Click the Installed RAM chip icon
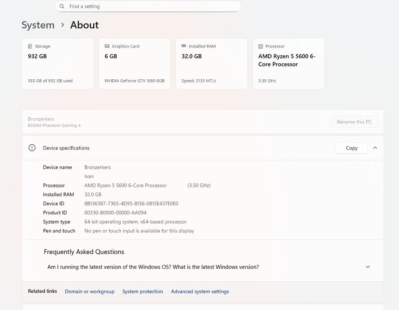 click(x=184, y=46)
